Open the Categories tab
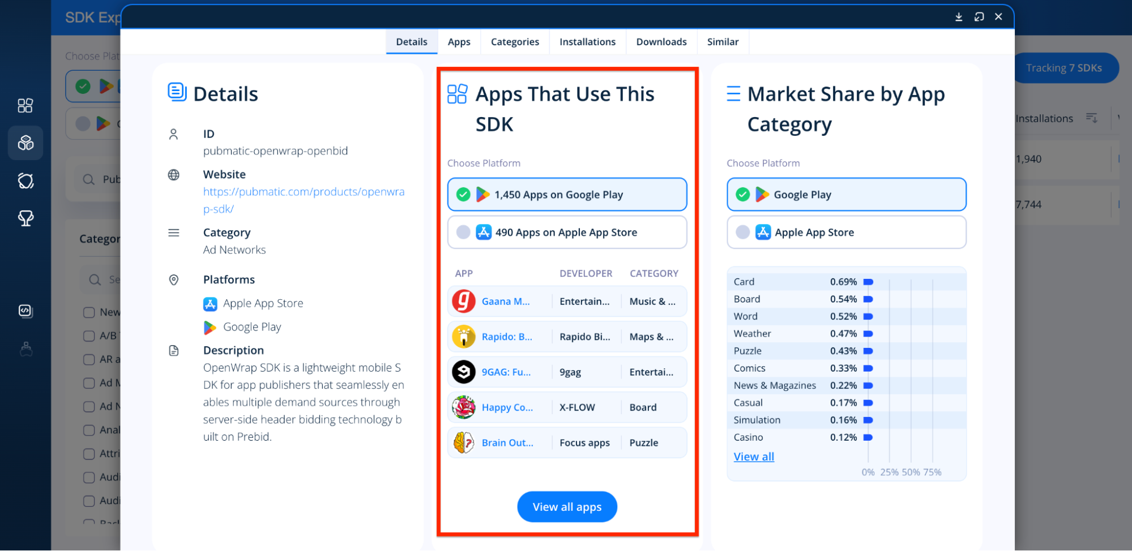 coord(515,42)
